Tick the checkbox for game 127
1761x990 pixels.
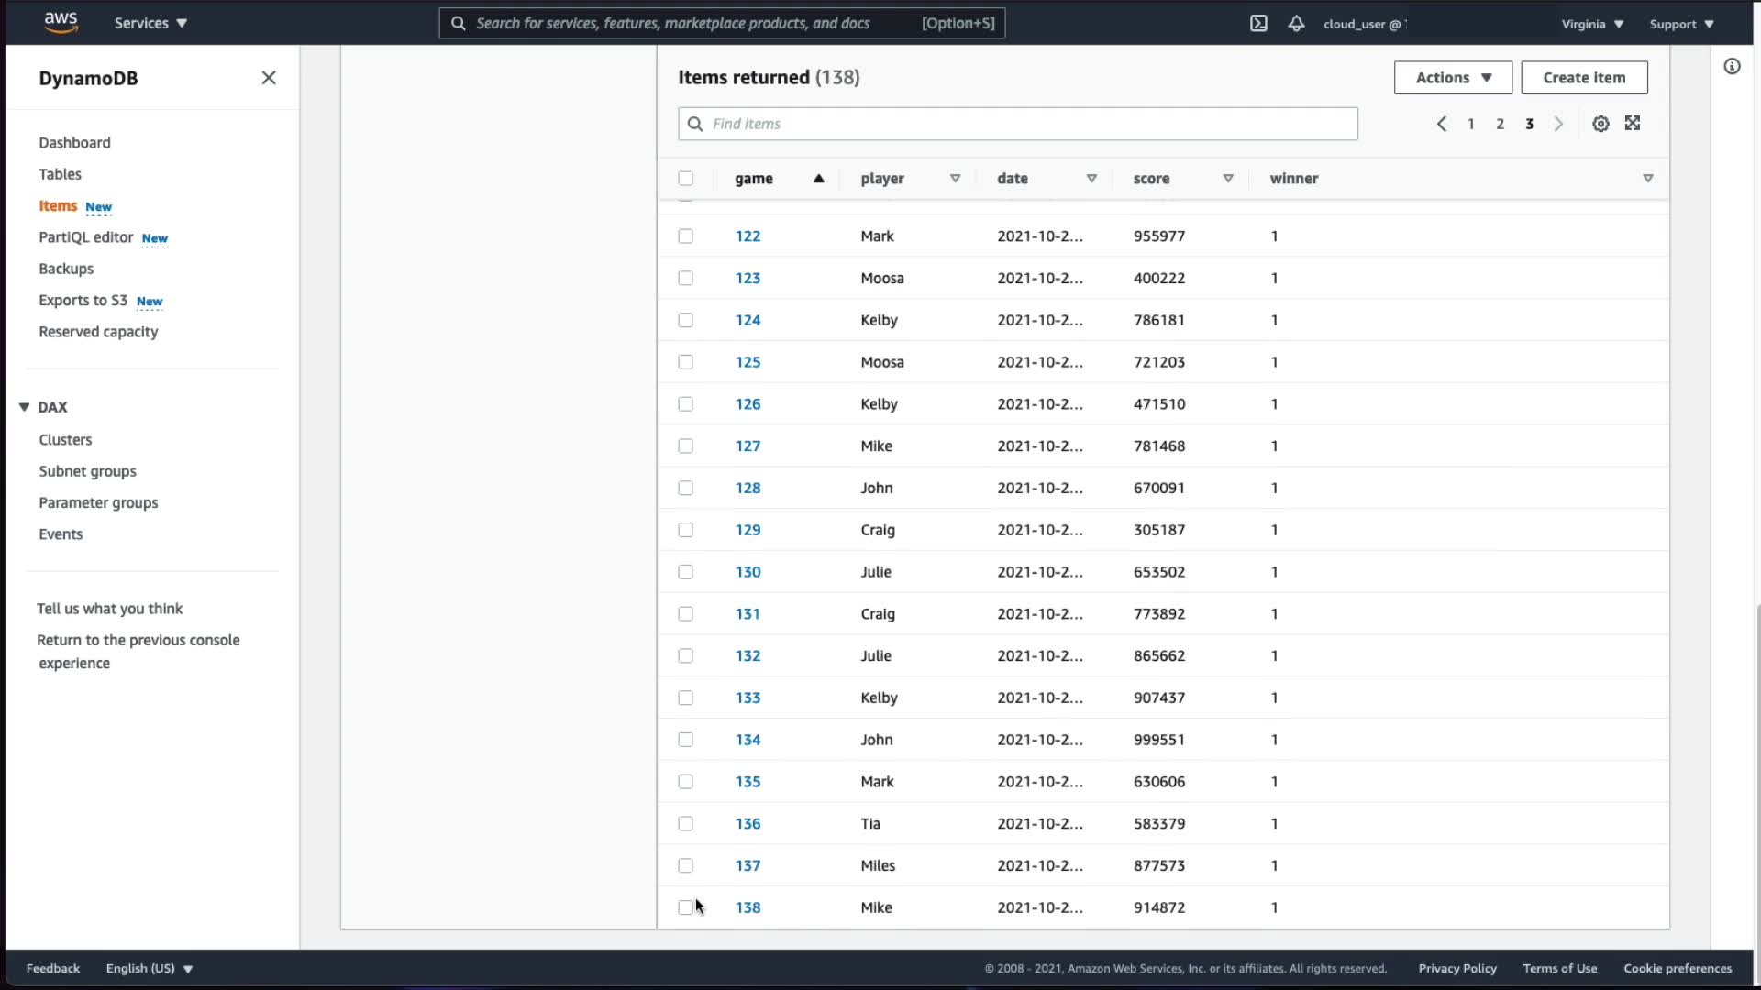click(685, 446)
